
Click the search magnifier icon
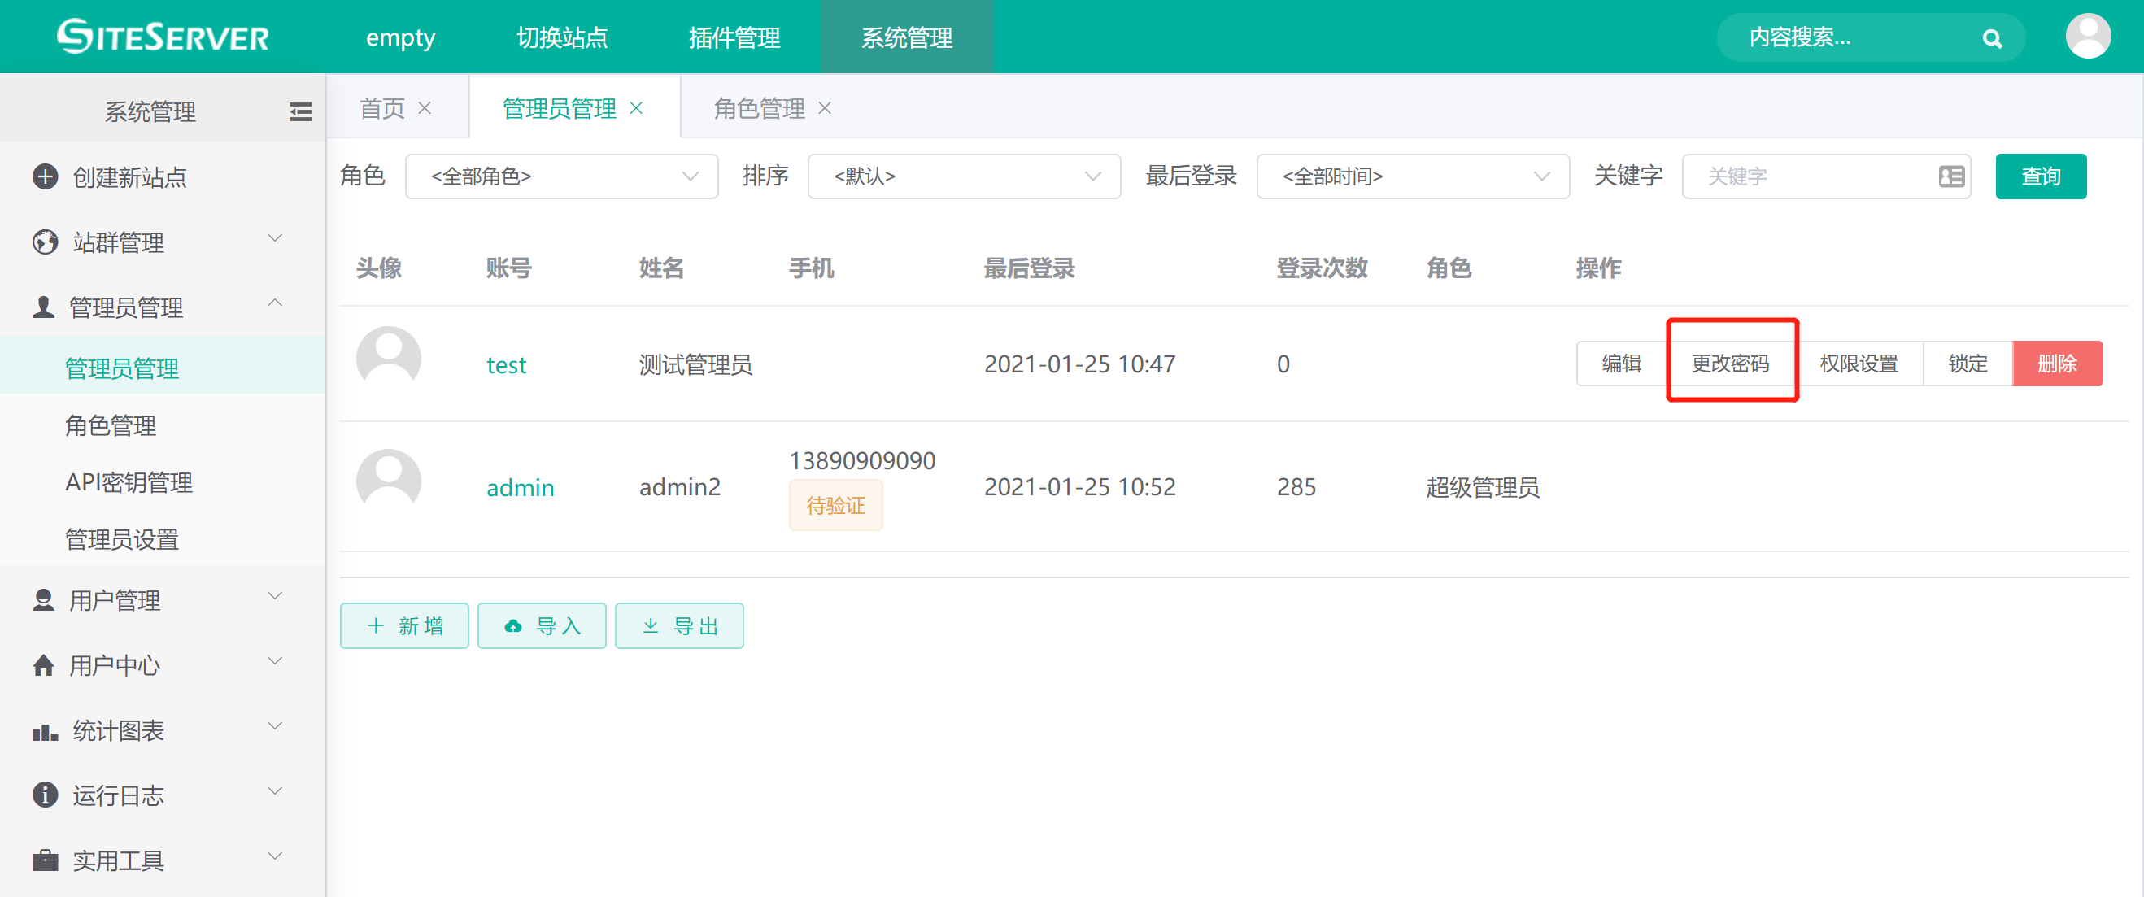click(1993, 37)
